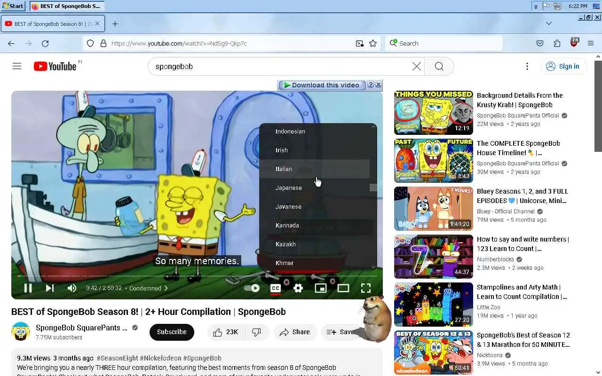Subscribe to SpongeBob SquarePants channel
The width and height of the screenshot is (602, 376).
coord(172,332)
